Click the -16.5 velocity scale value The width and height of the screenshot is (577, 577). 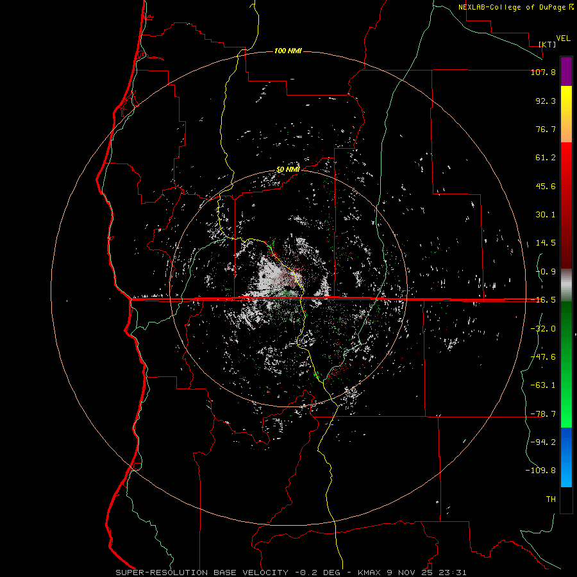(543, 300)
